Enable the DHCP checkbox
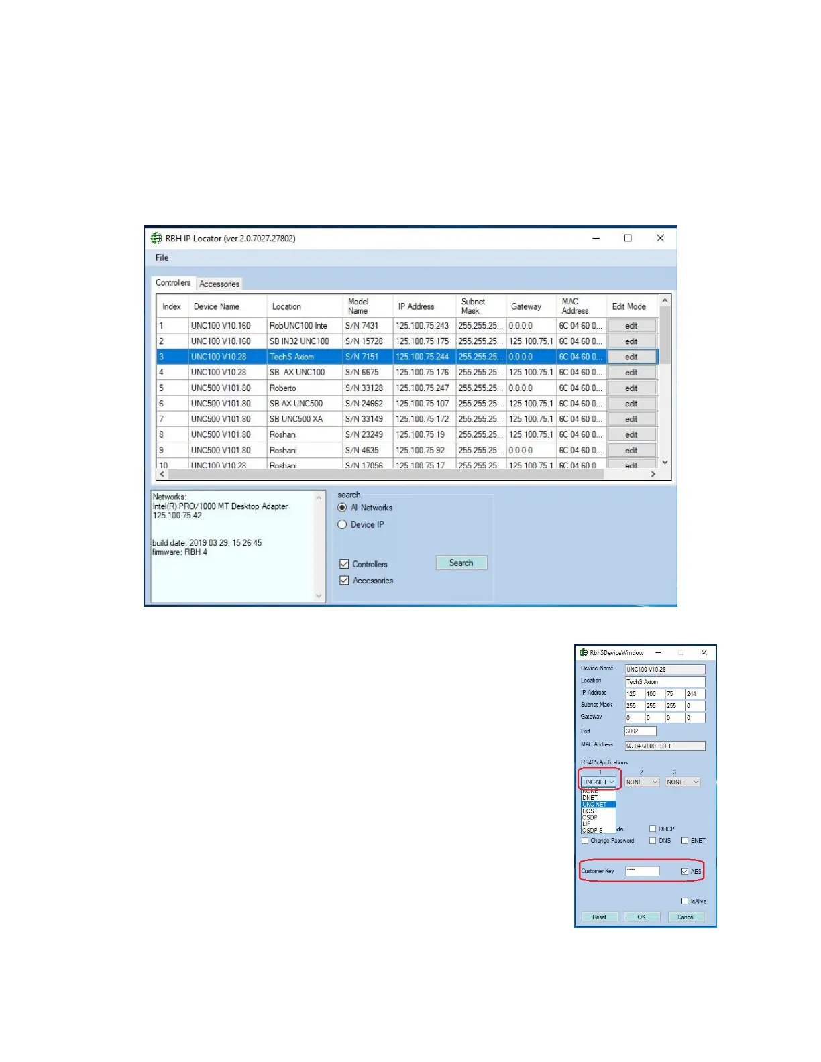821x1062 pixels. [x=653, y=829]
